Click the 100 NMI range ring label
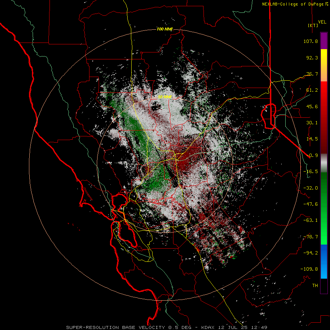330x330 pixels. pos(165,29)
